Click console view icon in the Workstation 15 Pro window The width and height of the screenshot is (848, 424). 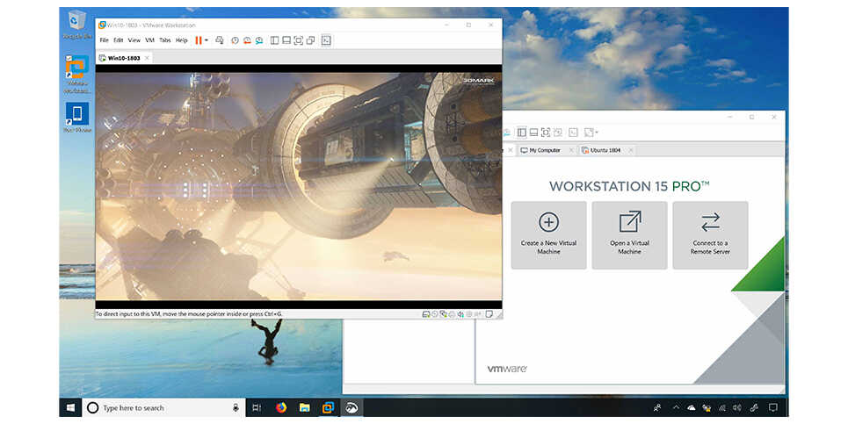pos(573,133)
